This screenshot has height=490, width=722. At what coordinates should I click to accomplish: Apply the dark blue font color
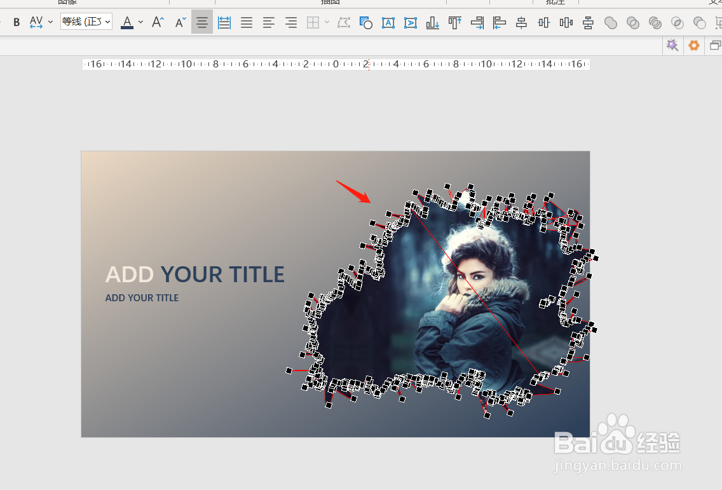(x=127, y=22)
